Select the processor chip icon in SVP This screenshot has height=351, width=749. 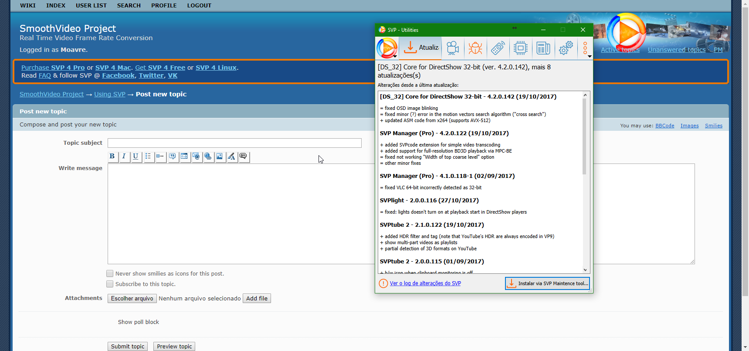pos(521,48)
